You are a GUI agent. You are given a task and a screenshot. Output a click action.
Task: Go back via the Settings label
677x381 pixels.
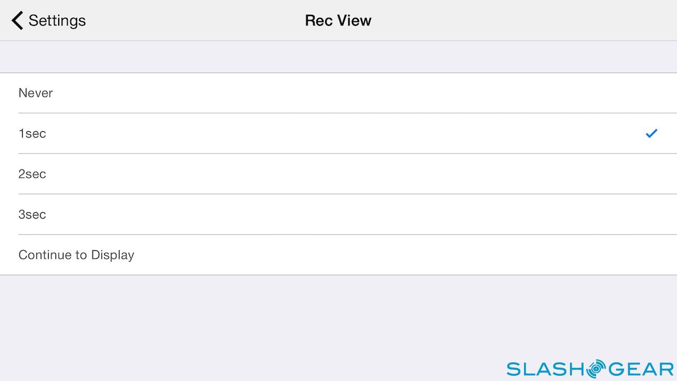57,21
